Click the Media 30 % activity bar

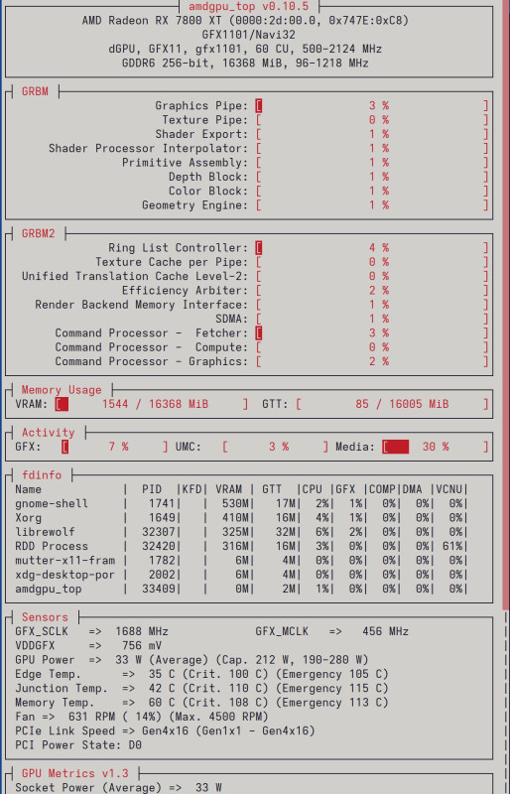(436, 446)
